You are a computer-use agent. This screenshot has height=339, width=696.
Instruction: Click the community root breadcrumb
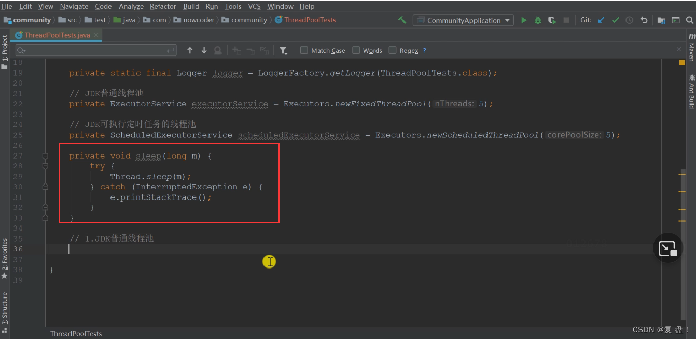coord(27,20)
